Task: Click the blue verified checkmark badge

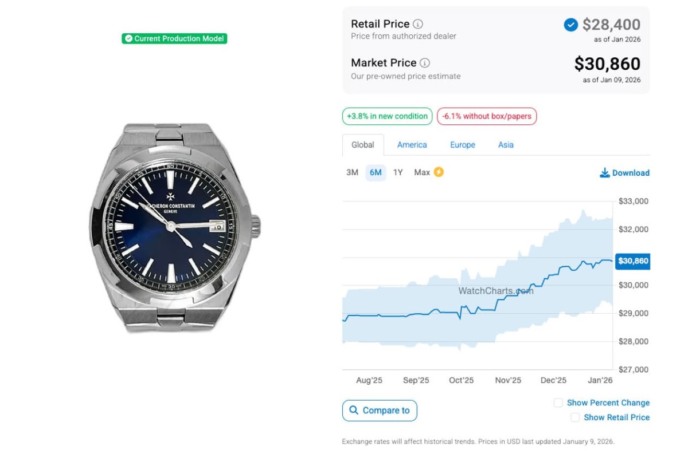Action: tap(570, 25)
